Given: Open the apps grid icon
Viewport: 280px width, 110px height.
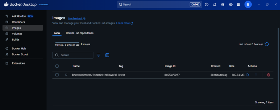Looking at the screenshot, I should [x=238, y=5].
